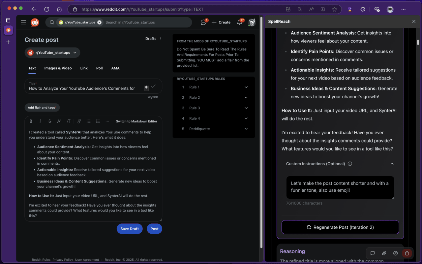The height and width of the screenshot is (264, 422).
Task: Click Save Draft button
Action: pos(130,229)
